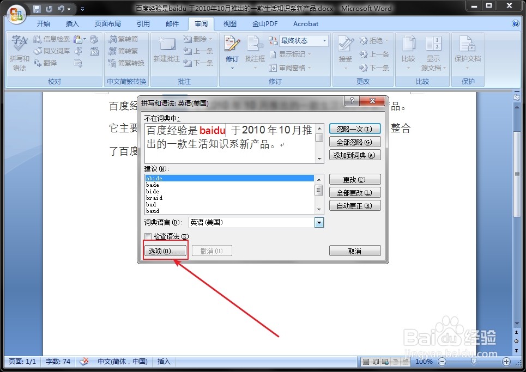The image size is (526, 372).
Task: Click the 信息检索 research icon
Action: coord(38,39)
